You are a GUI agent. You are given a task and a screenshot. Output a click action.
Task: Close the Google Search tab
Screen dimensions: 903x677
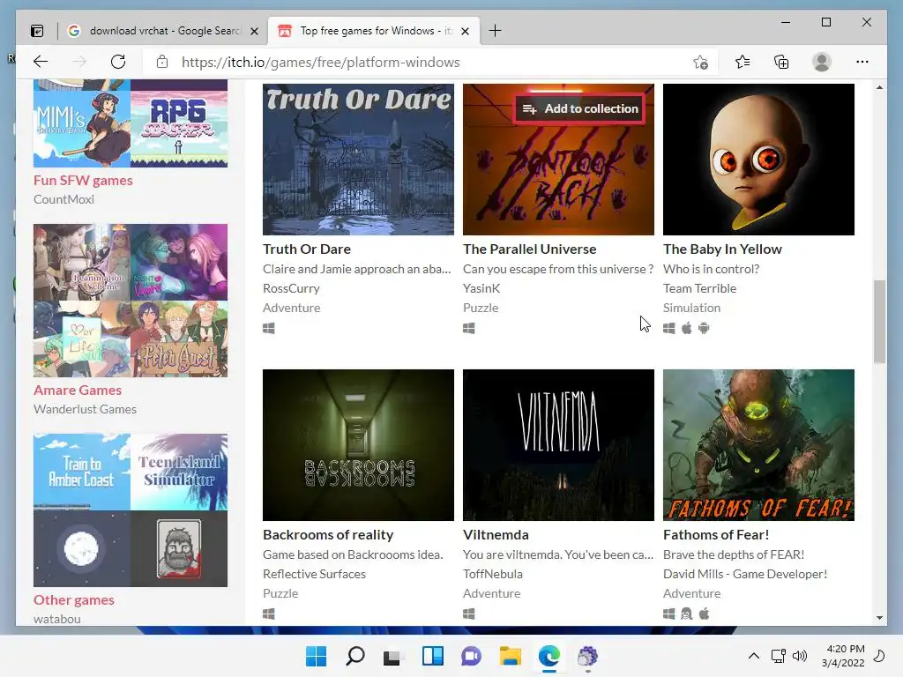pyautogui.click(x=254, y=31)
